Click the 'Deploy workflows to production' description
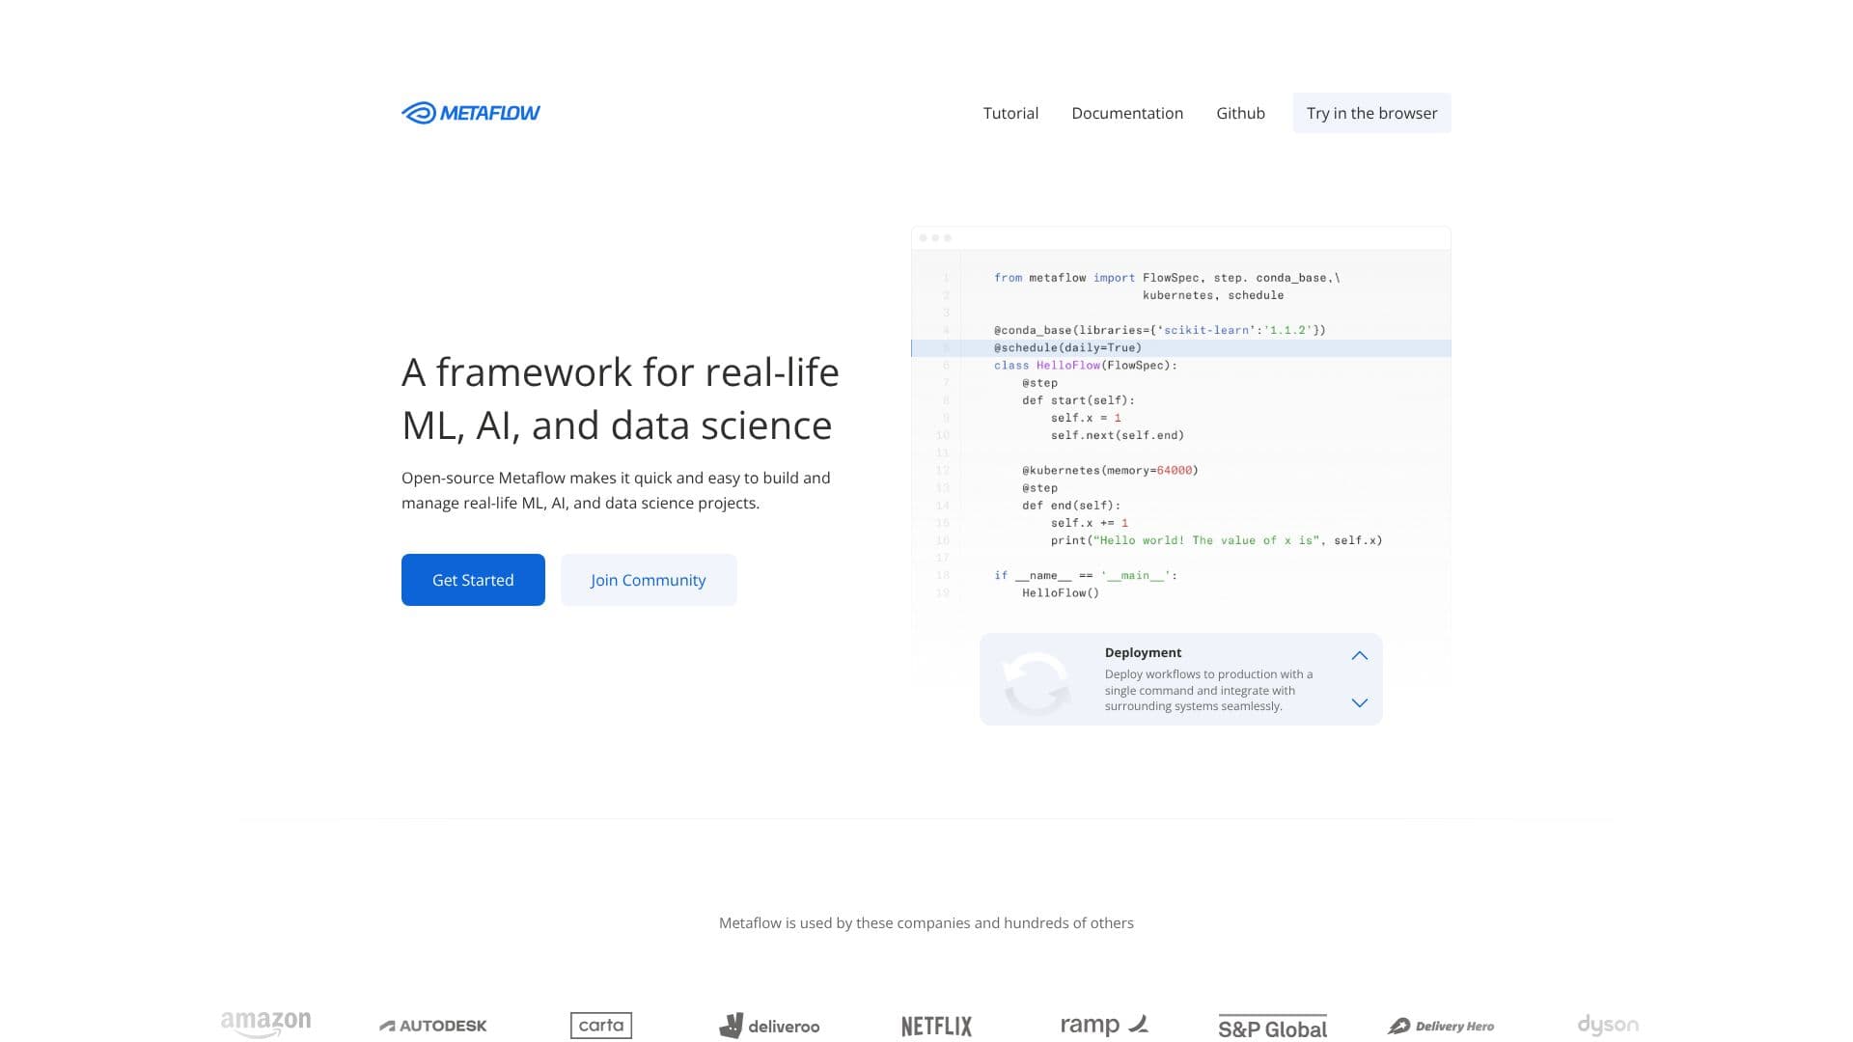 point(1208,691)
